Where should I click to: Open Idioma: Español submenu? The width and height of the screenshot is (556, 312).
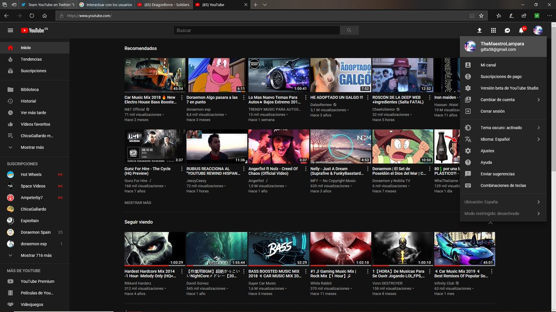[504, 140]
